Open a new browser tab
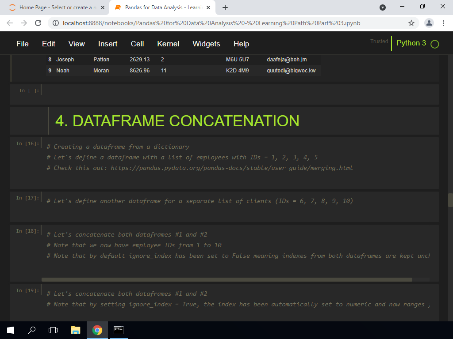This screenshot has width=453, height=339. pos(225,8)
